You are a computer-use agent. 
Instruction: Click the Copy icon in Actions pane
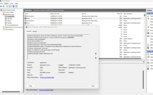point(148,60)
